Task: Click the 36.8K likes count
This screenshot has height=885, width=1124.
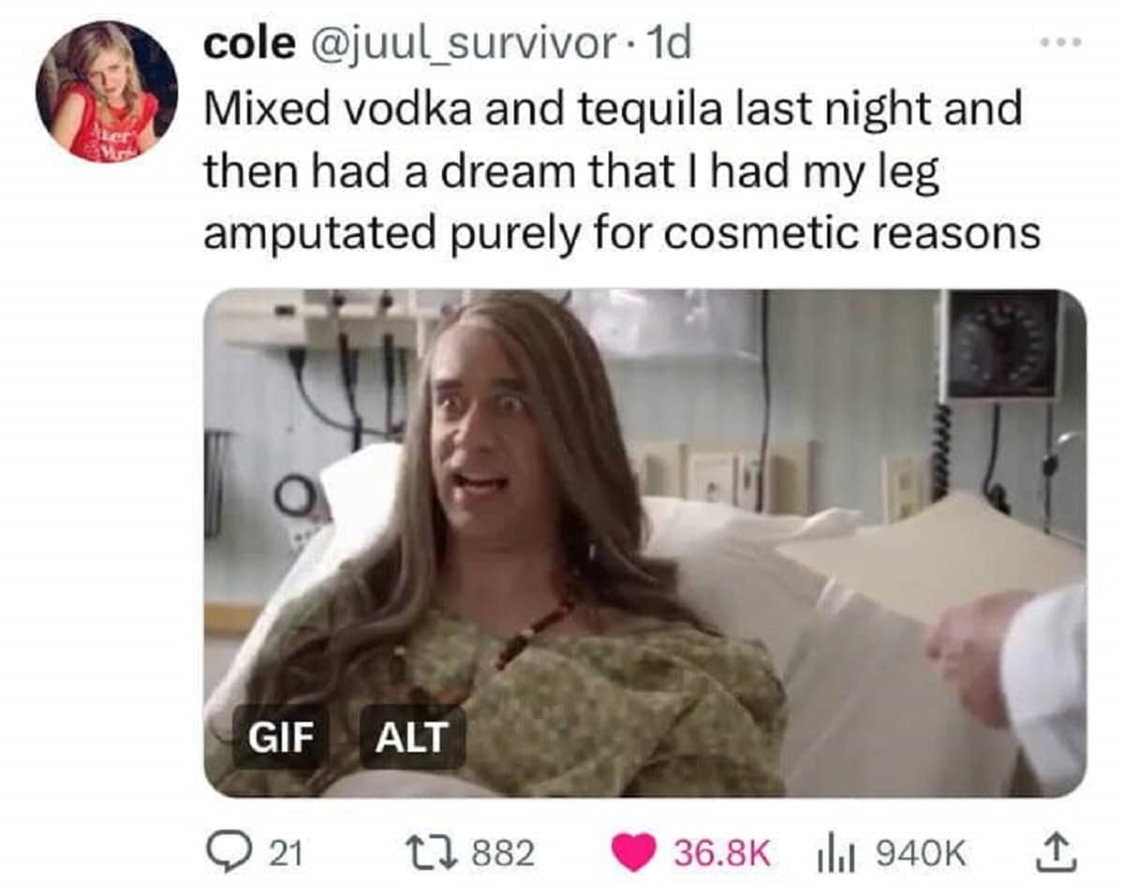Action: click(x=717, y=853)
